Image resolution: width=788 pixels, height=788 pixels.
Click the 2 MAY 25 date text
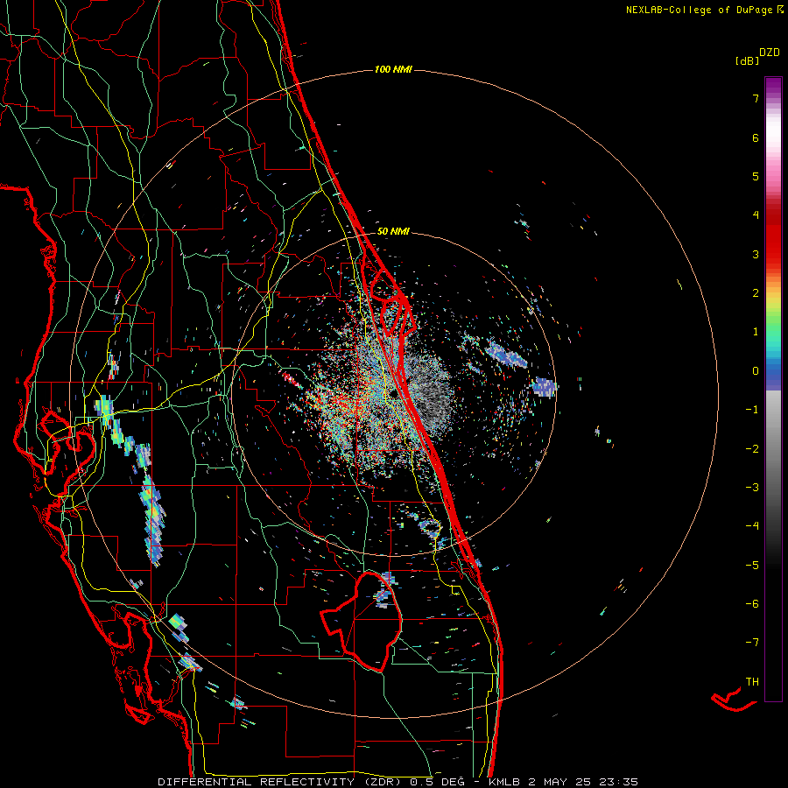click(561, 782)
